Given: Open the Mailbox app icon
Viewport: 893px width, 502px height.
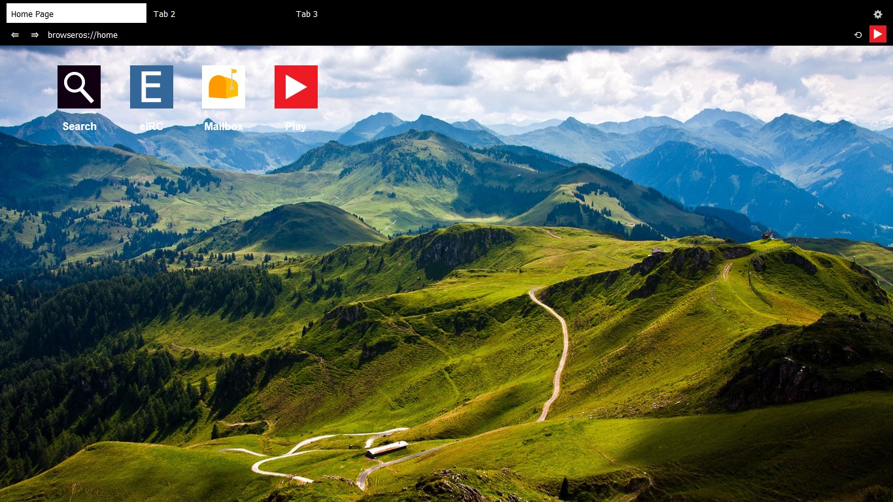Looking at the screenshot, I should 224,87.
